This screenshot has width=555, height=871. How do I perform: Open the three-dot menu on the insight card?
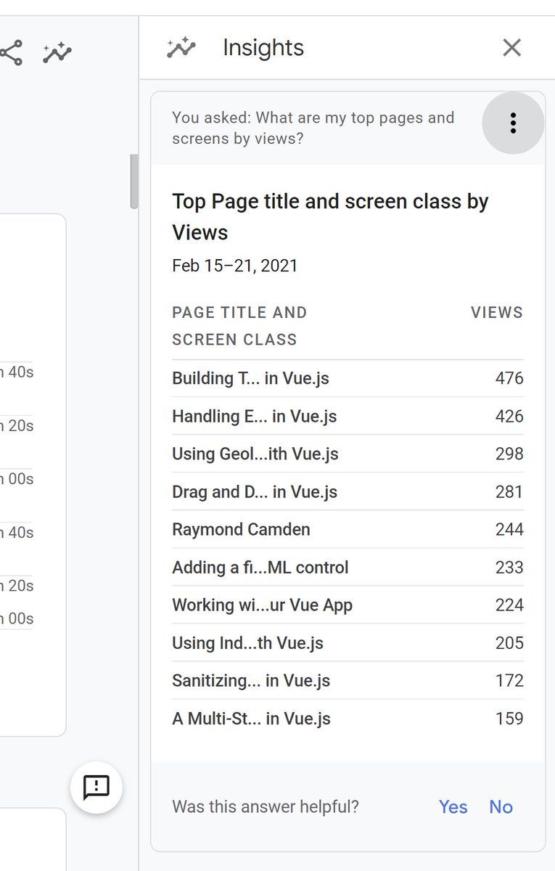pyautogui.click(x=513, y=123)
